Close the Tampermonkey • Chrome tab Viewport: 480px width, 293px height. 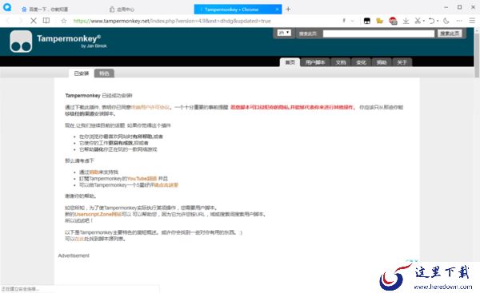(277, 9)
